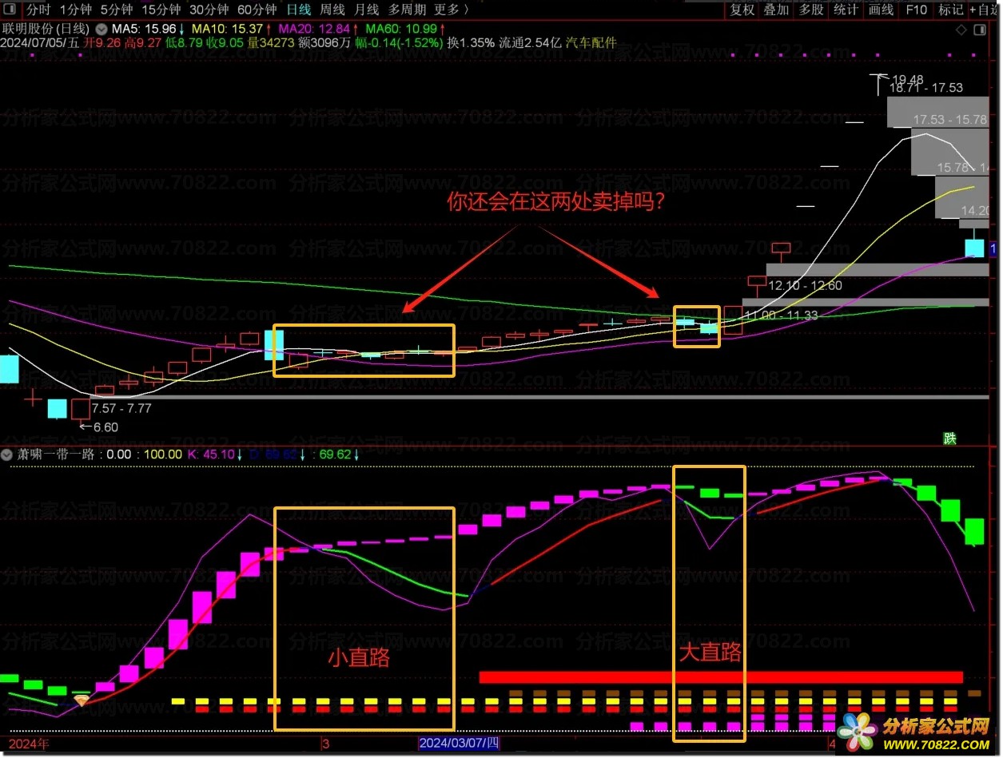Click the 复权 button
The width and height of the screenshot is (1003, 758).
point(742,10)
